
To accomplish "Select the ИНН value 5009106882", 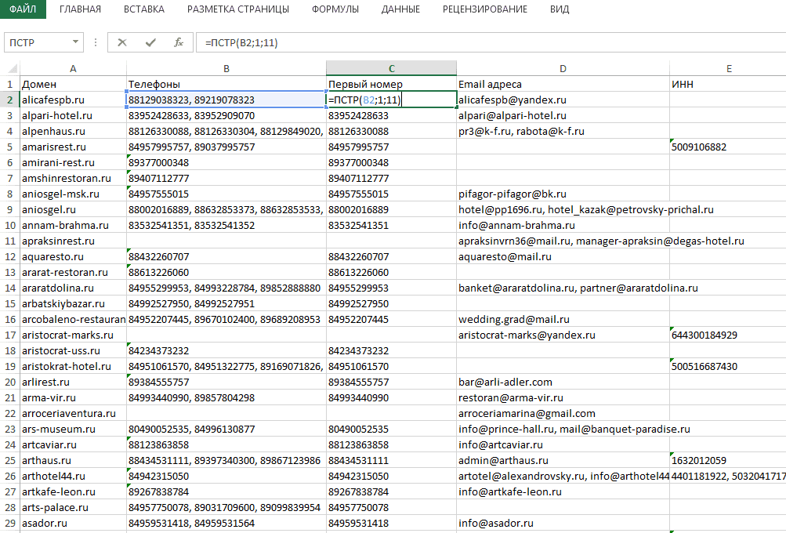I will pos(728,147).
